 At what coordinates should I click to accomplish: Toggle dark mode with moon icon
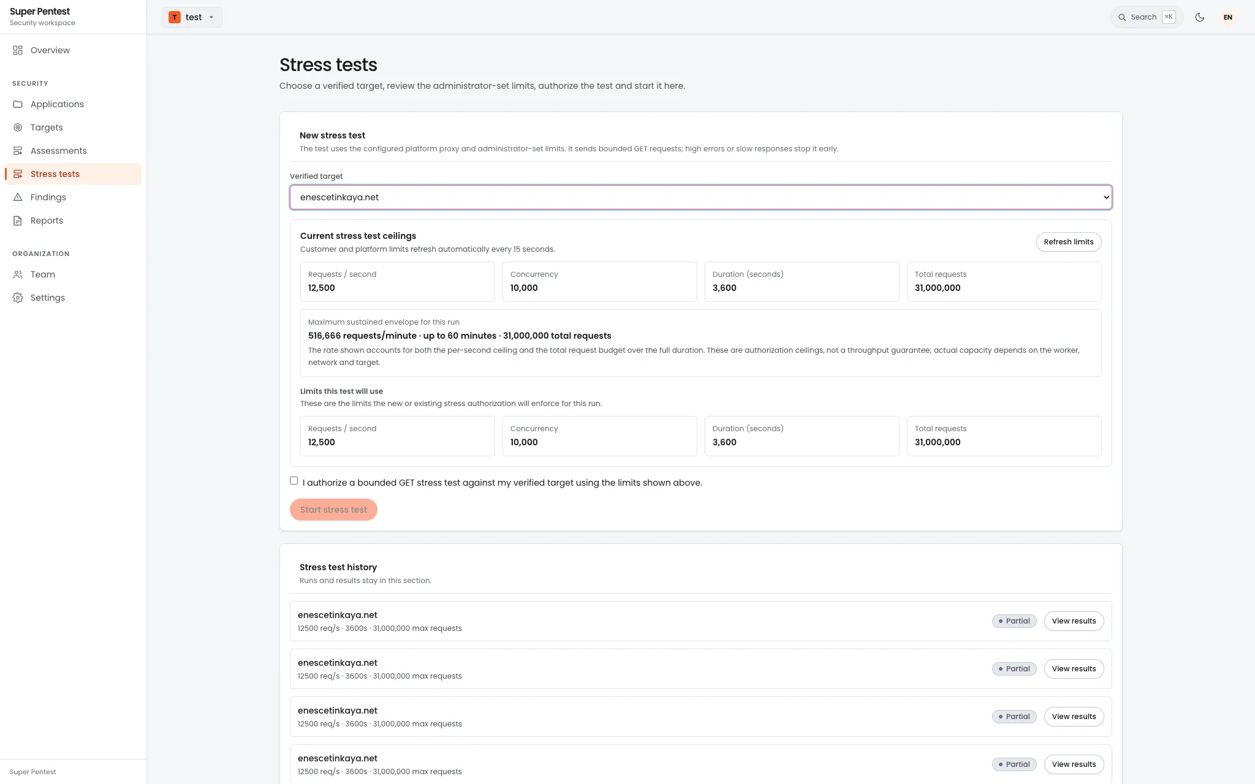pos(1200,17)
